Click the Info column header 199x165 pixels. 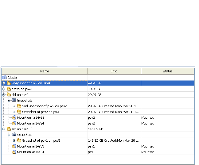click(114, 71)
